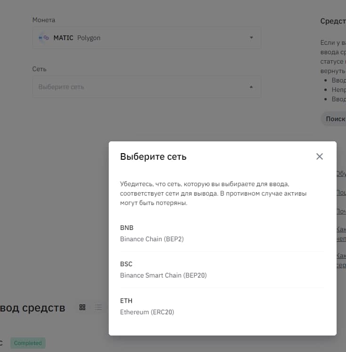The image size is (346, 352).
Task: Click the Монета field label
Action: 44,20
